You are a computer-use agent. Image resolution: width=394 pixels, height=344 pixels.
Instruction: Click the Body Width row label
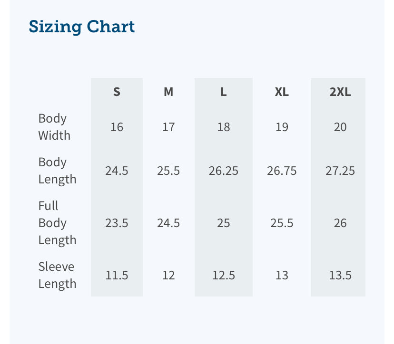click(x=54, y=127)
